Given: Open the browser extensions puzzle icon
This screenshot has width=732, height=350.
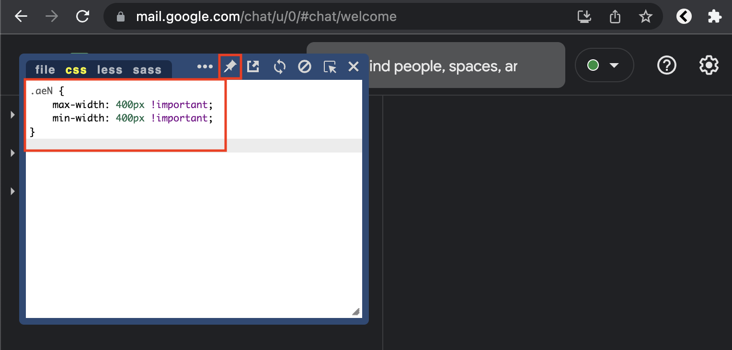Looking at the screenshot, I should (714, 16).
